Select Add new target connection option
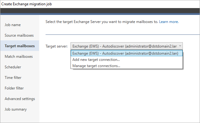 [x=127, y=60]
